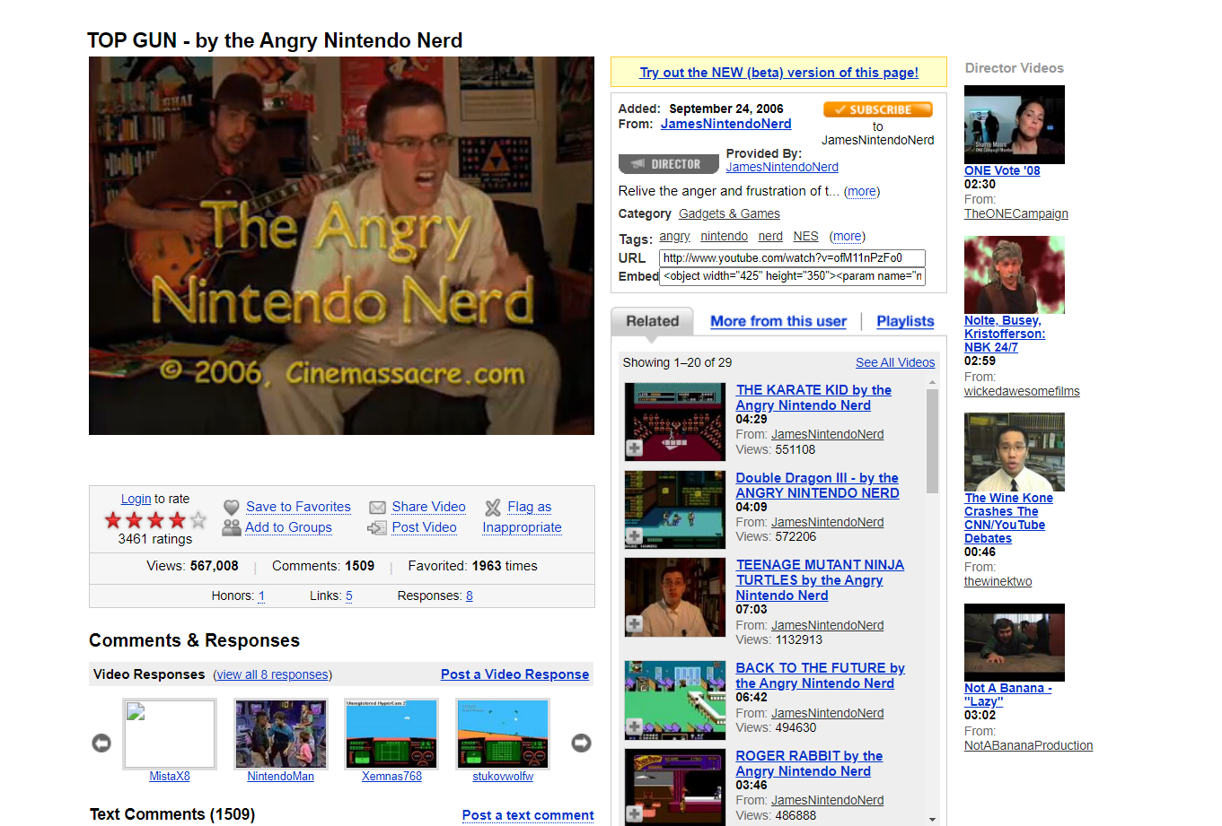Open the Responses count link
Image resolution: width=1222 pixels, height=826 pixels.
470,596
